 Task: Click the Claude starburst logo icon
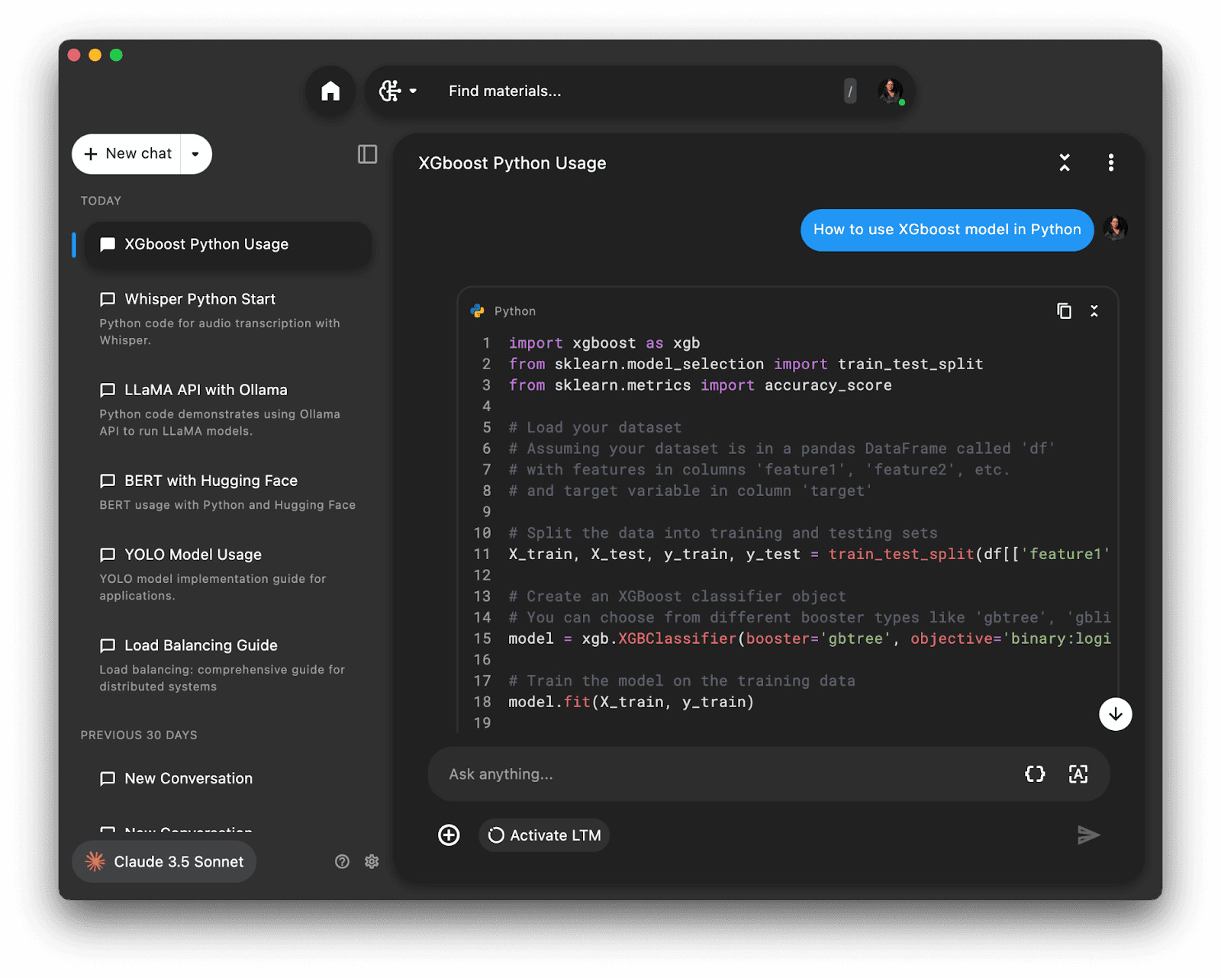tap(95, 861)
